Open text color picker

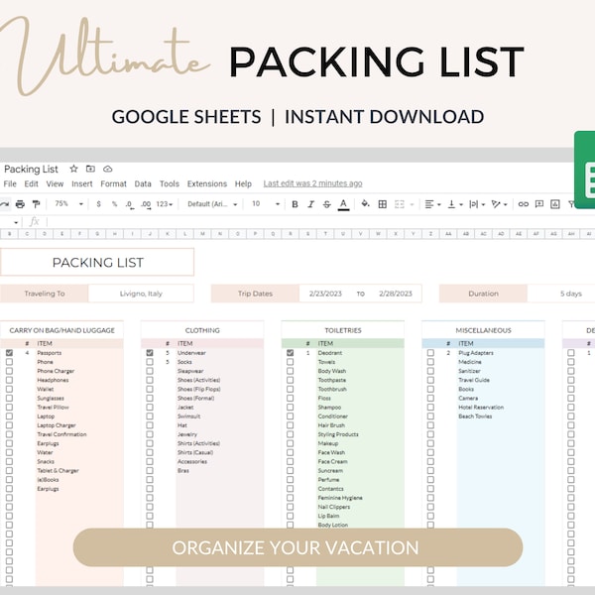343,204
